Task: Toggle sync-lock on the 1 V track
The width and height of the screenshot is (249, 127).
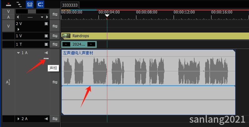Action: 55,36
